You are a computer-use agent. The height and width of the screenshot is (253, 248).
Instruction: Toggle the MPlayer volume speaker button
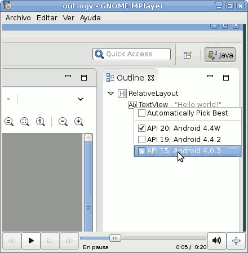[216, 241]
